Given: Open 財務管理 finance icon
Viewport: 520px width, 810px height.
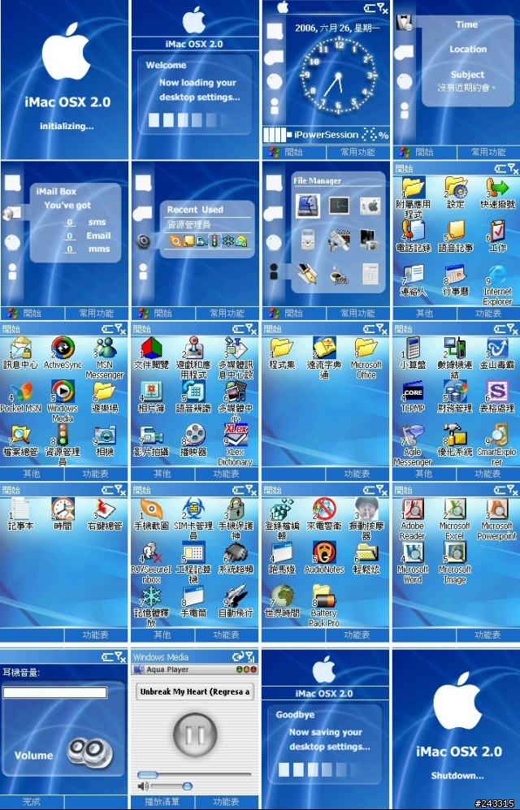Looking at the screenshot, I should (456, 392).
